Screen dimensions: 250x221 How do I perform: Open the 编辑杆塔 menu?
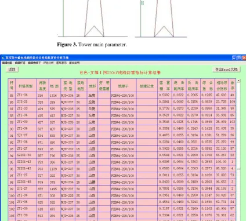[20, 63]
